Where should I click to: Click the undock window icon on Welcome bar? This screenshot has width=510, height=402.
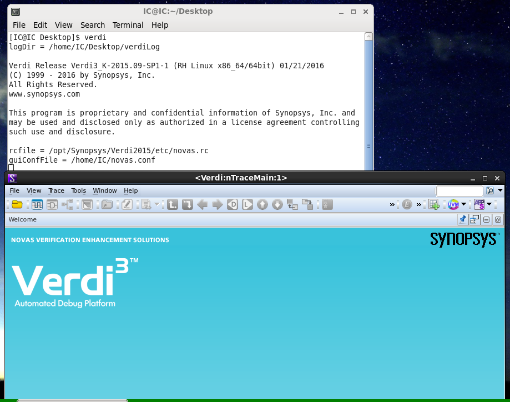[x=474, y=219]
